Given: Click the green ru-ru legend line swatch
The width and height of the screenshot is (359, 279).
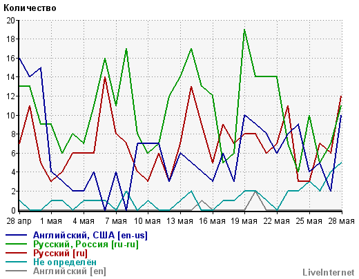Looking at the screenshot, I should (x=16, y=244).
